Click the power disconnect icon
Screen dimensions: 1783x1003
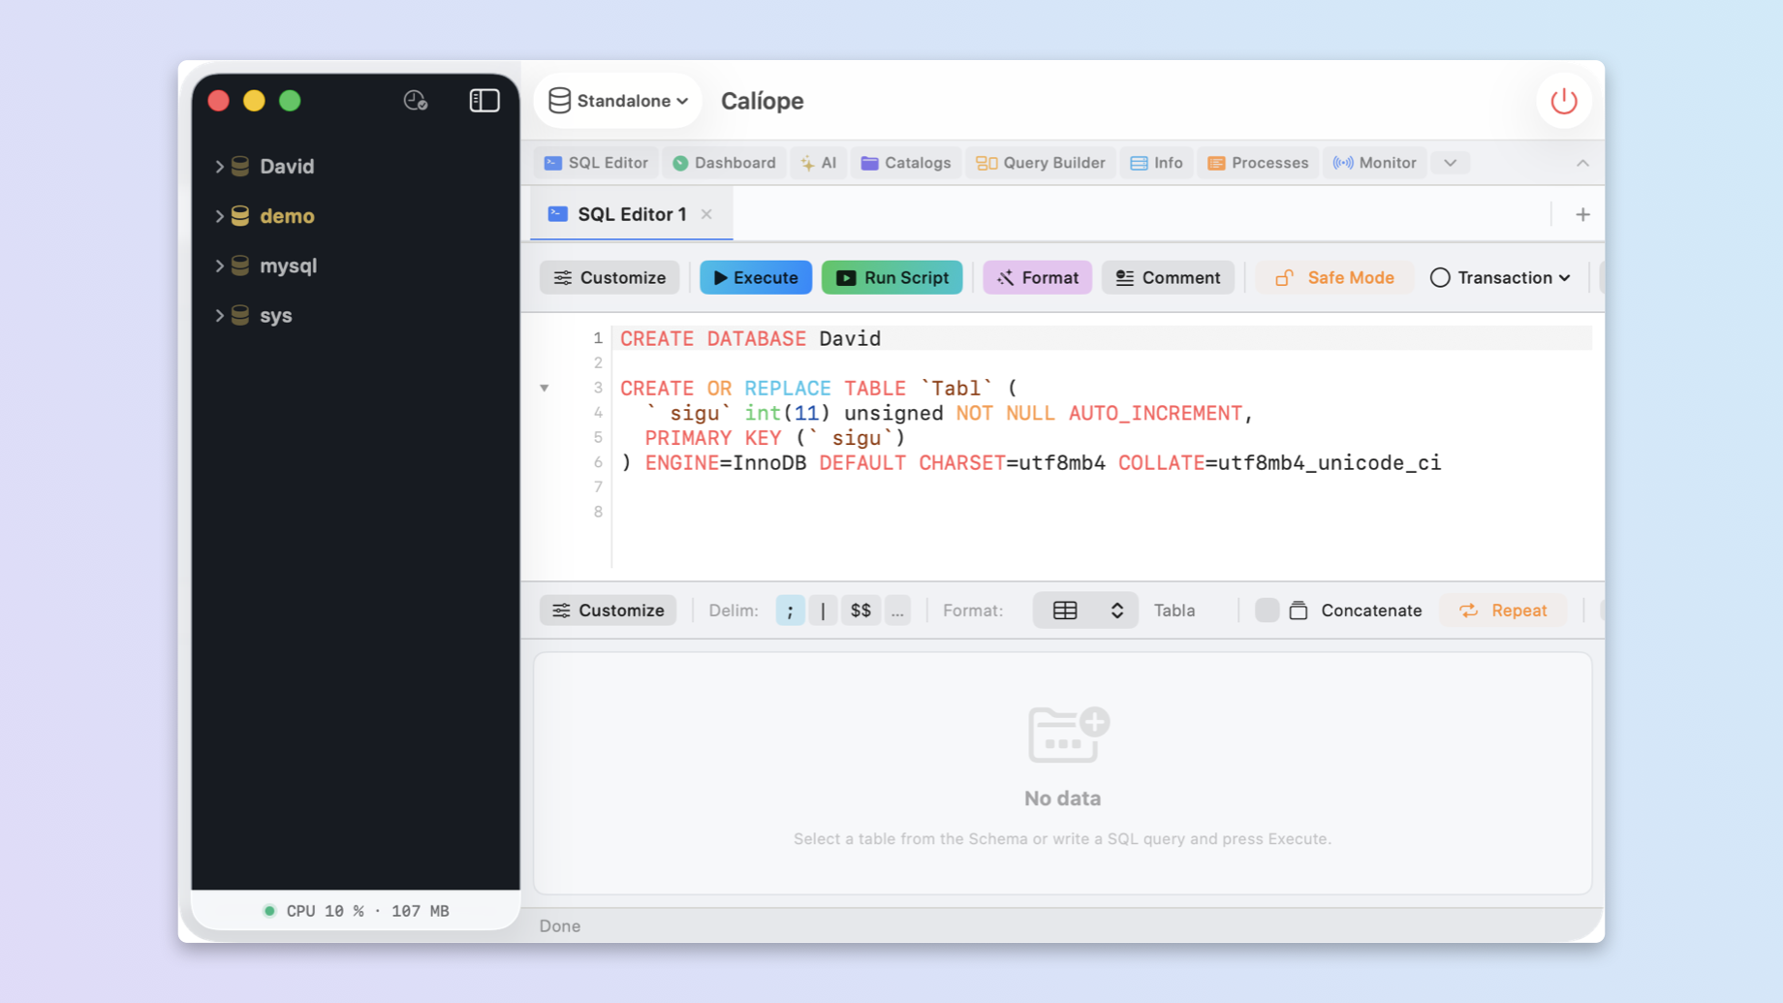coord(1563,101)
